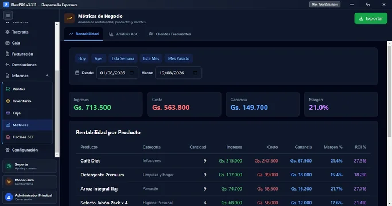Click the 27.7% ROI value

tap(360, 188)
